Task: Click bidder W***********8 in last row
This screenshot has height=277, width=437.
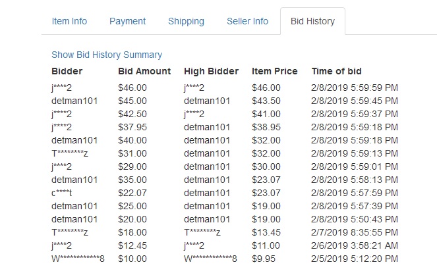Action: click(x=78, y=259)
